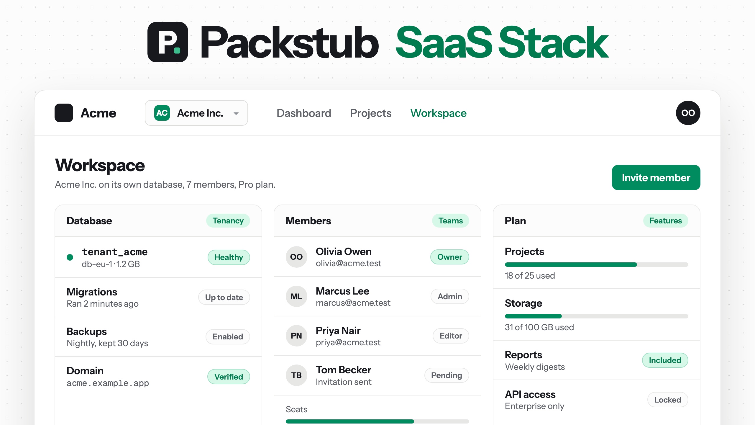Screen dimensions: 755x425
Task: Open the OO user avatar menu
Action: [x=688, y=113]
